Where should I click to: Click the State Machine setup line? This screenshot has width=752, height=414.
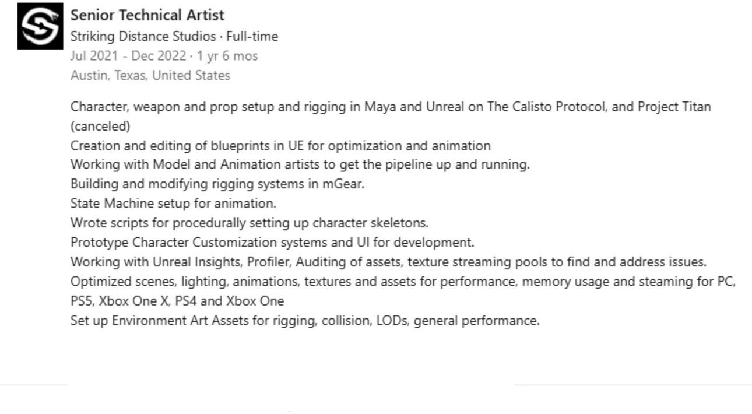point(173,204)
